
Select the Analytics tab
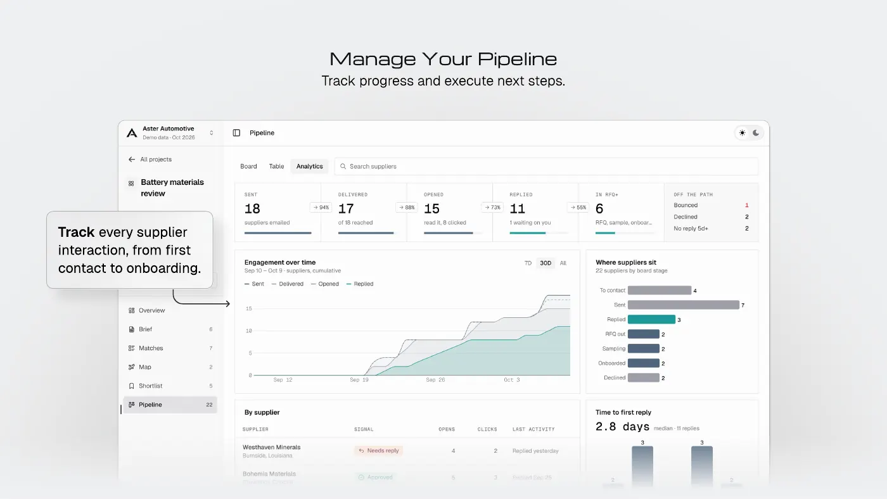click(310, 167)
